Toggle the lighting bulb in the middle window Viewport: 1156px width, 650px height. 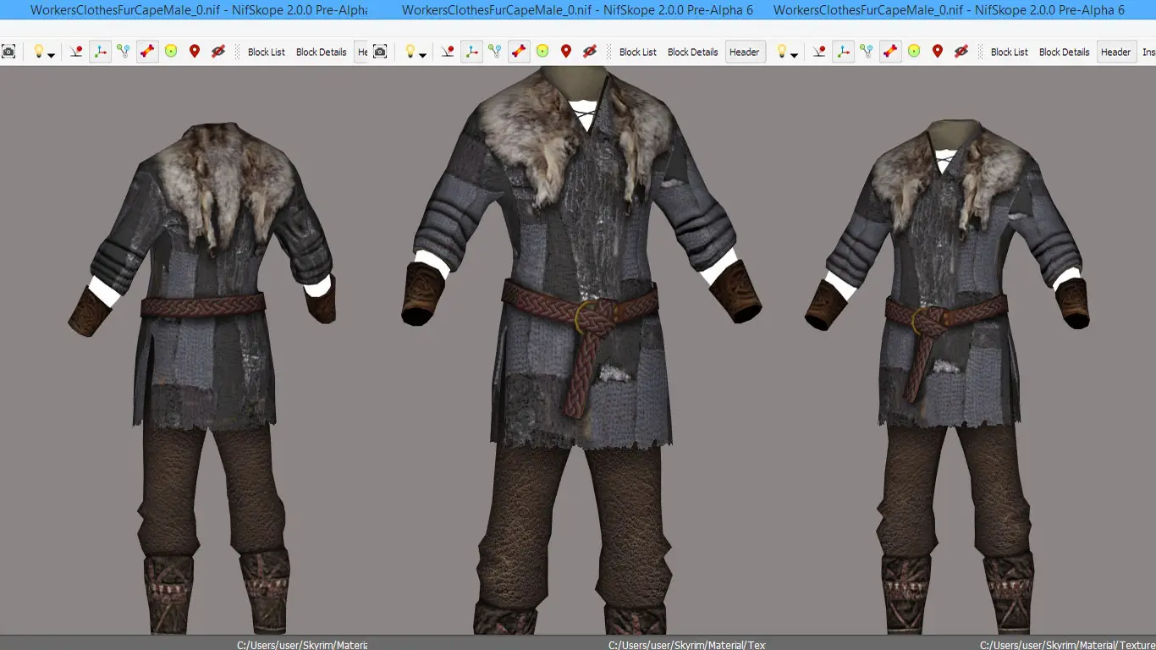(410, 52)
